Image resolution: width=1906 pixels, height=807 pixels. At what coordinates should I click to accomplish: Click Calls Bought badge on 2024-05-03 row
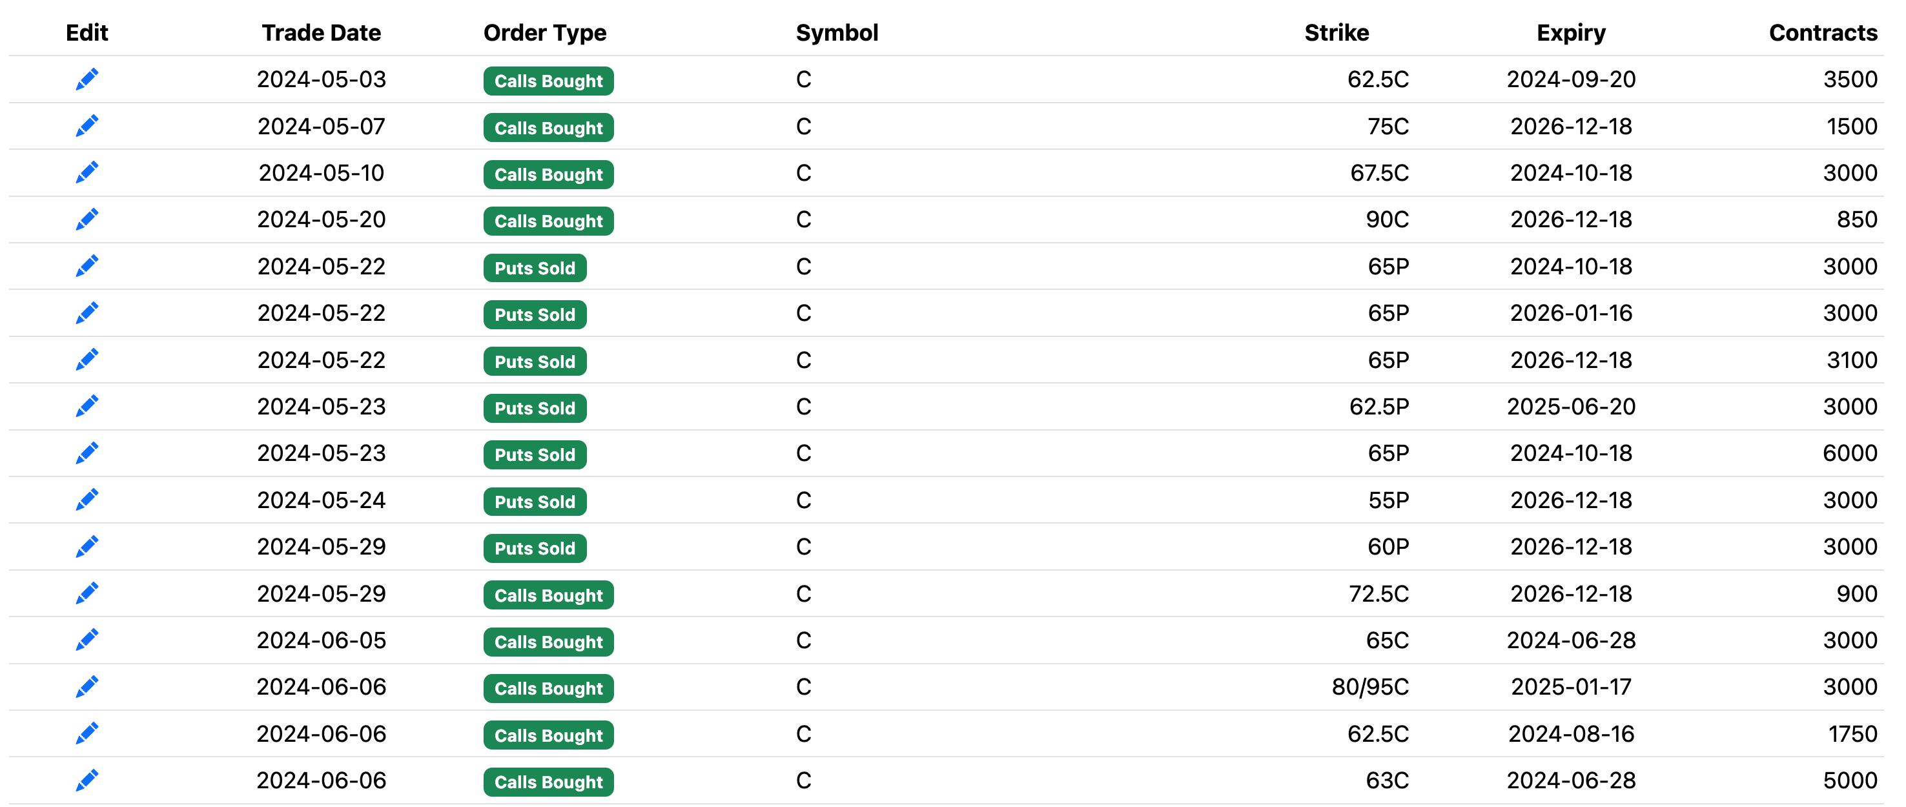point(548,81)
